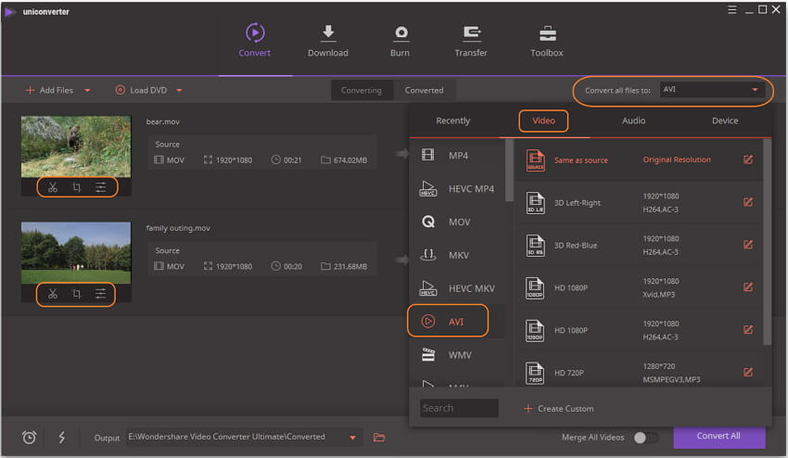
Task: Toggle high speed conversion lightning icon
Action: point(62,438)
